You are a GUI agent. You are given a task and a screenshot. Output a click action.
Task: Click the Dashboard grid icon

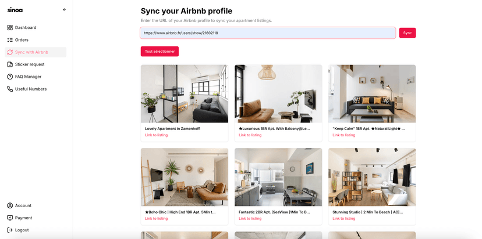[10, 28]
